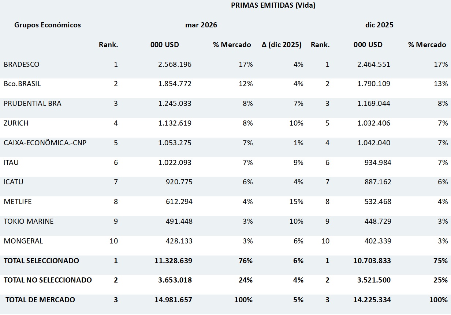The height and width of the screenshot is (315, 451).
Task: Click Bradesco's 2.568.196 premium value
Action: [175, 64]
